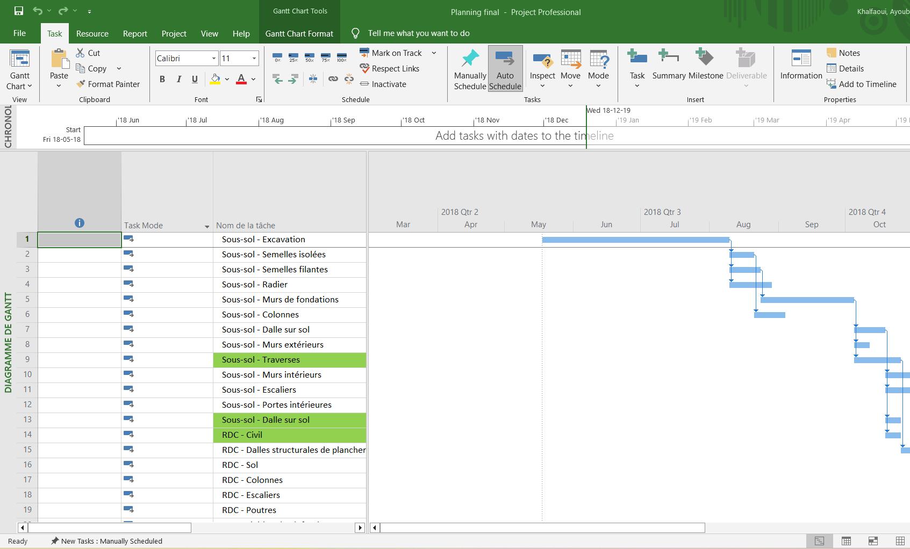
Task: Switch to Gantt Chart view in status bar
Action: 819,541
